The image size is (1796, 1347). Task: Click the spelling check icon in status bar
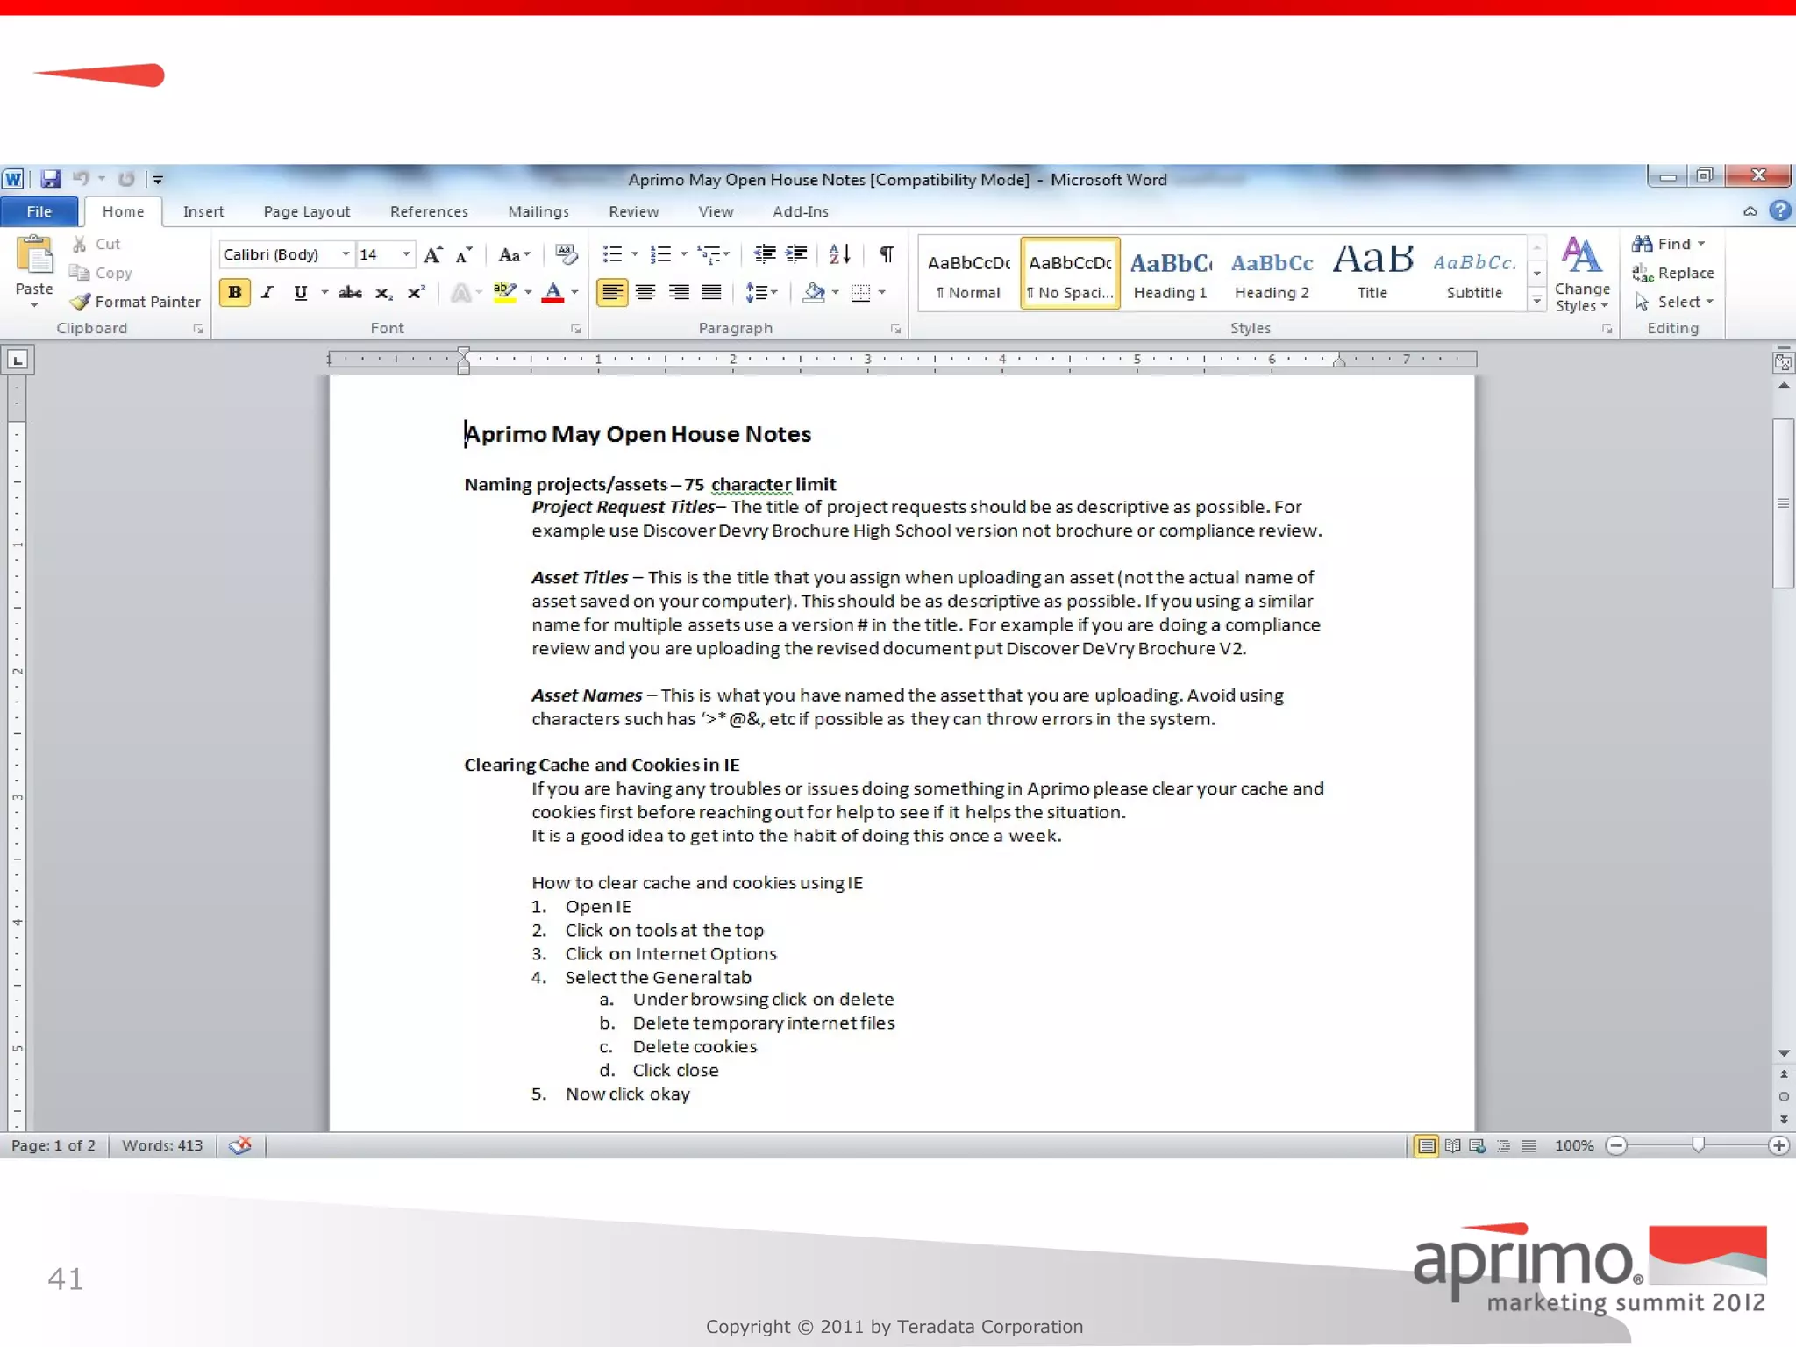[x=240, y=1145]
